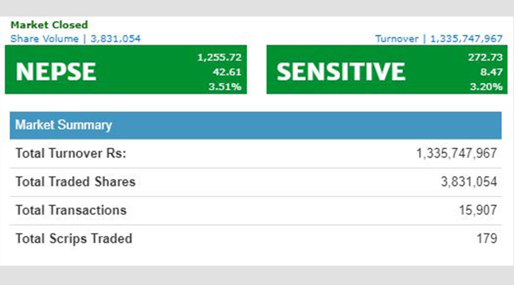Click NEPSE point change 42.61
514x285 pixels.
(x=227, y=72)
